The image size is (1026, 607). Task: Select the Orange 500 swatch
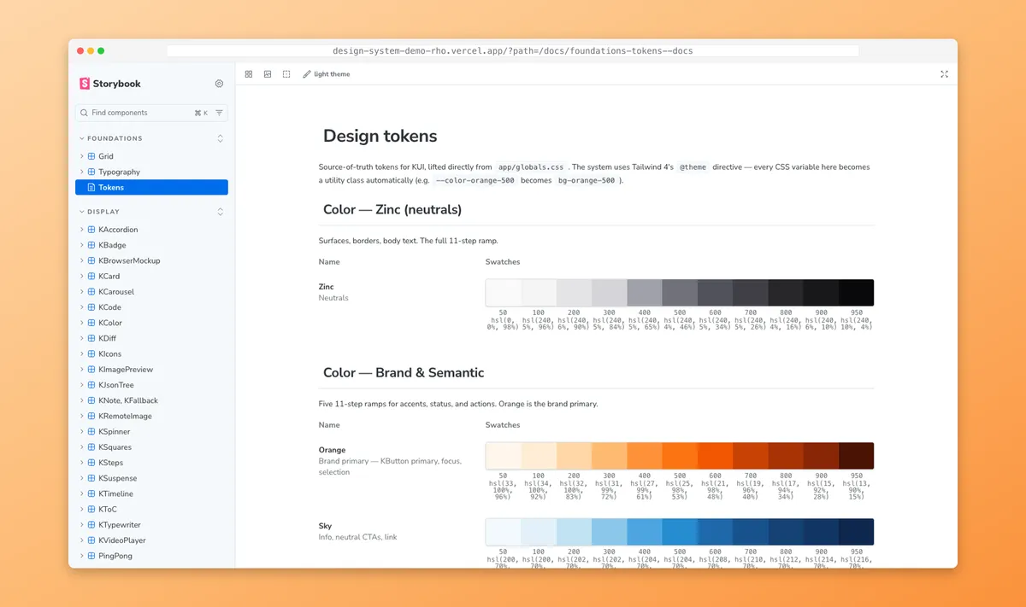(x=680, y=456)
